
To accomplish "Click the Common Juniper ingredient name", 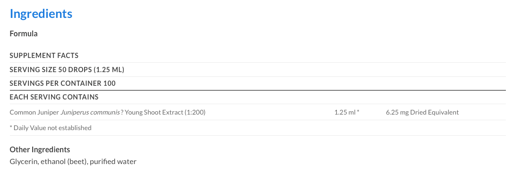I will click(34, 112).
